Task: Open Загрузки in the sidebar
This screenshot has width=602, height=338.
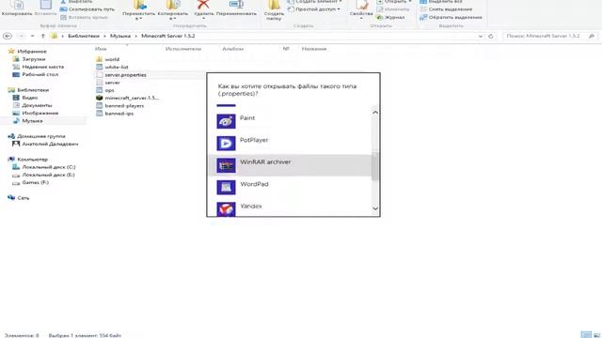Action: [29, 59]
